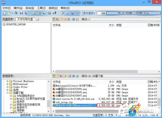
Task: Click New Folder icon in local pane toolbar
Action: tap(57, 76)
